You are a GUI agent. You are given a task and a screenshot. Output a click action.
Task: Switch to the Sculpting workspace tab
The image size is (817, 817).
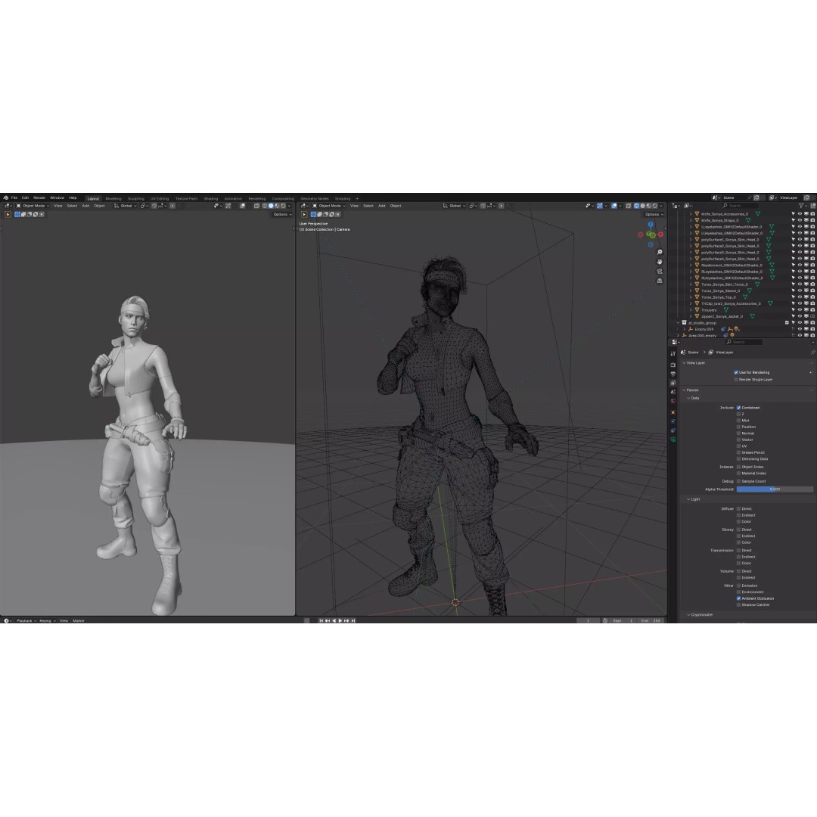click(x=136, y=198)
